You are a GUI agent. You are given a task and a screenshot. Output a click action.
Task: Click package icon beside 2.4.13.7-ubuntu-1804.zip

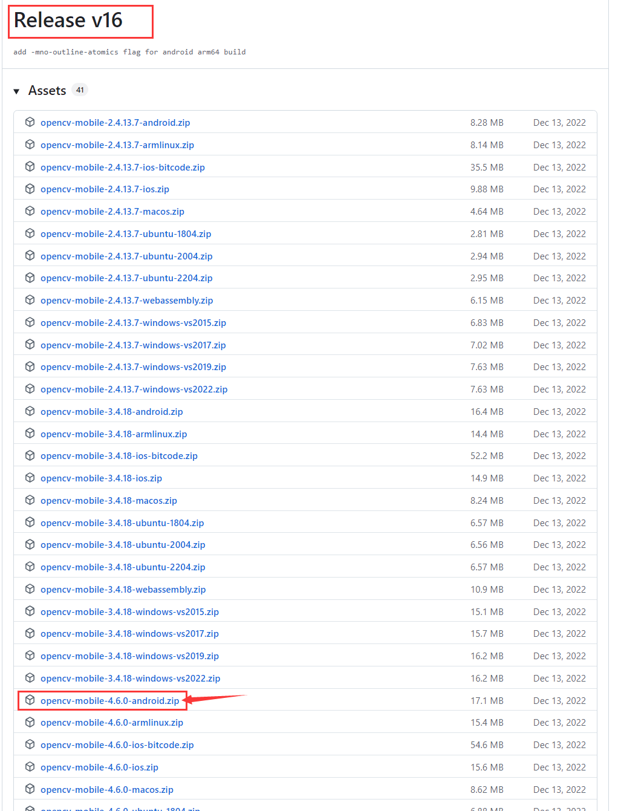[30, 233]
